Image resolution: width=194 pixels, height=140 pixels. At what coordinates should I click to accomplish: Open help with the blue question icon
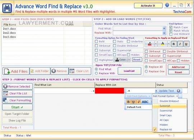click(167, 5)
